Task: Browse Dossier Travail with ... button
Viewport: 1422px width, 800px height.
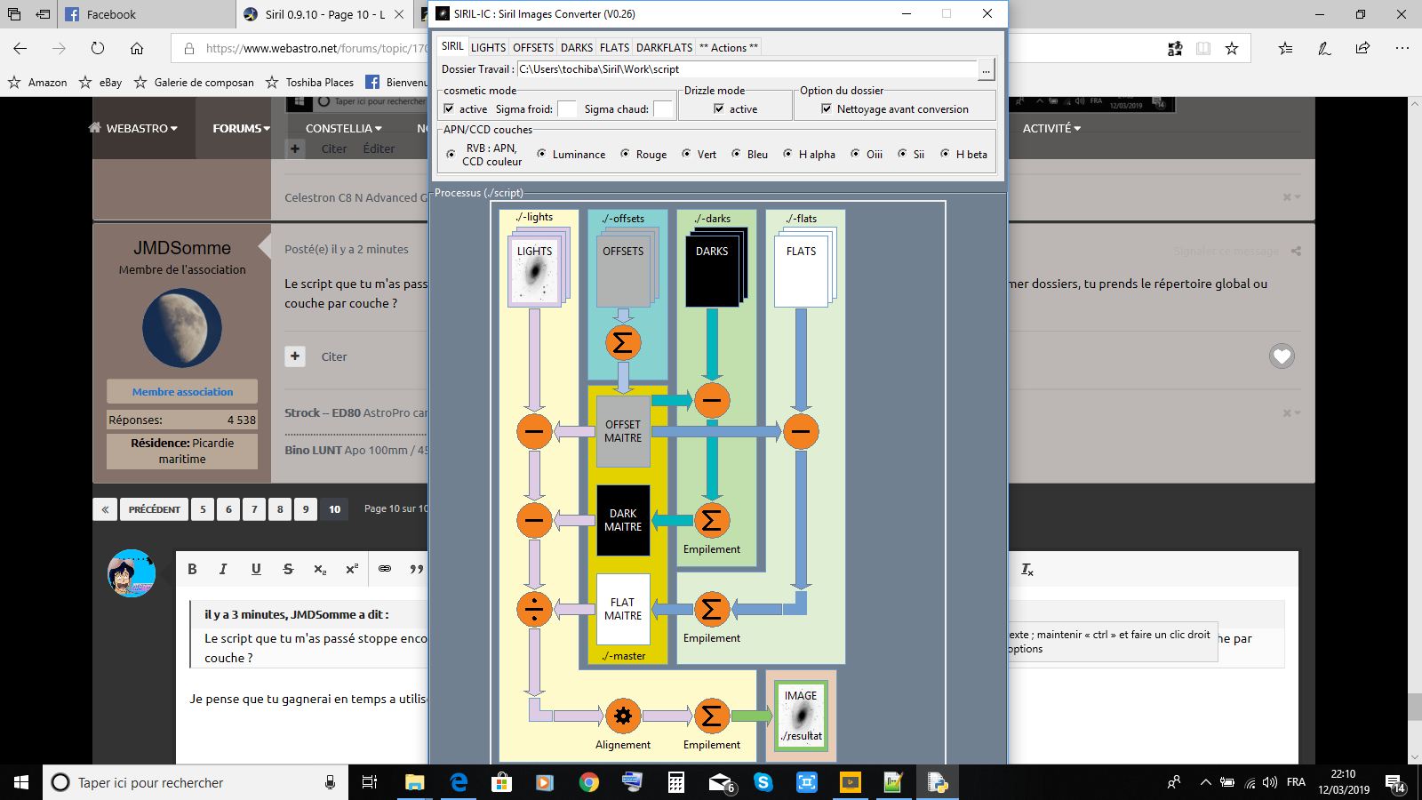Action: point(986,69)
